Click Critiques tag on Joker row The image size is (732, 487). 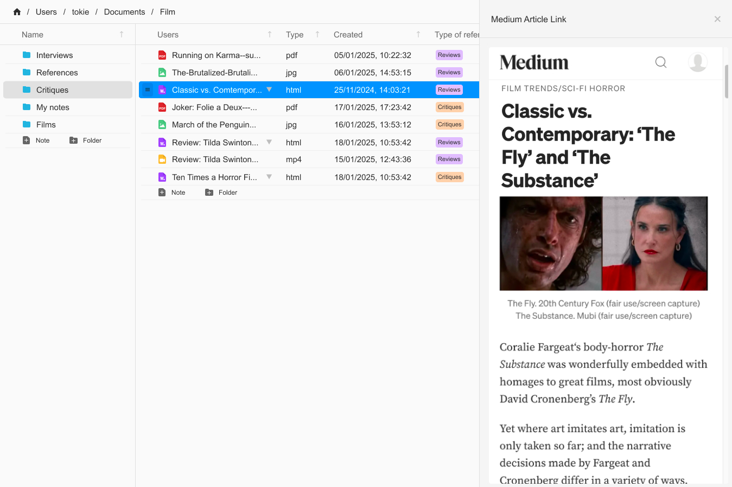coord(450,107)
